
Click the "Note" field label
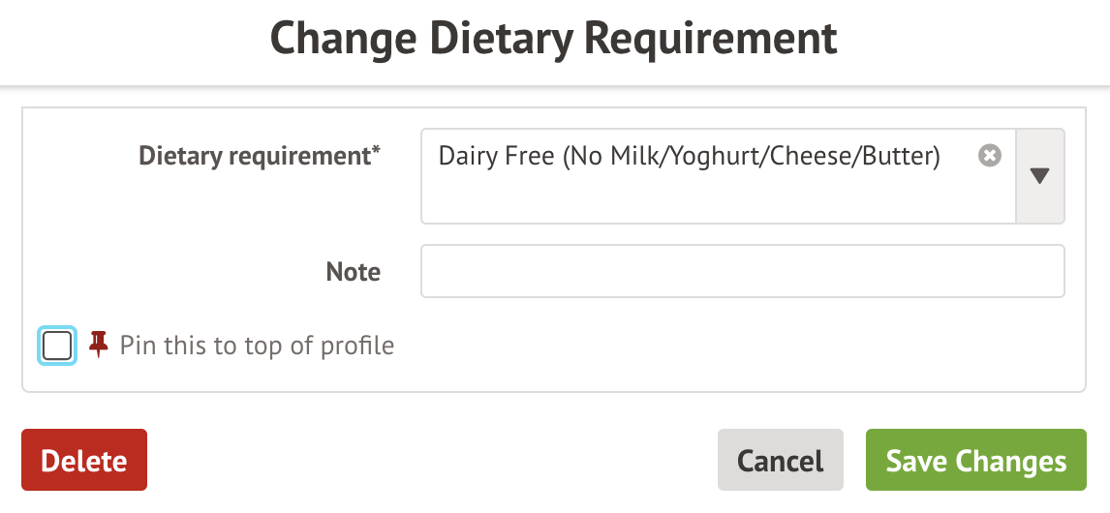point(353,272)
